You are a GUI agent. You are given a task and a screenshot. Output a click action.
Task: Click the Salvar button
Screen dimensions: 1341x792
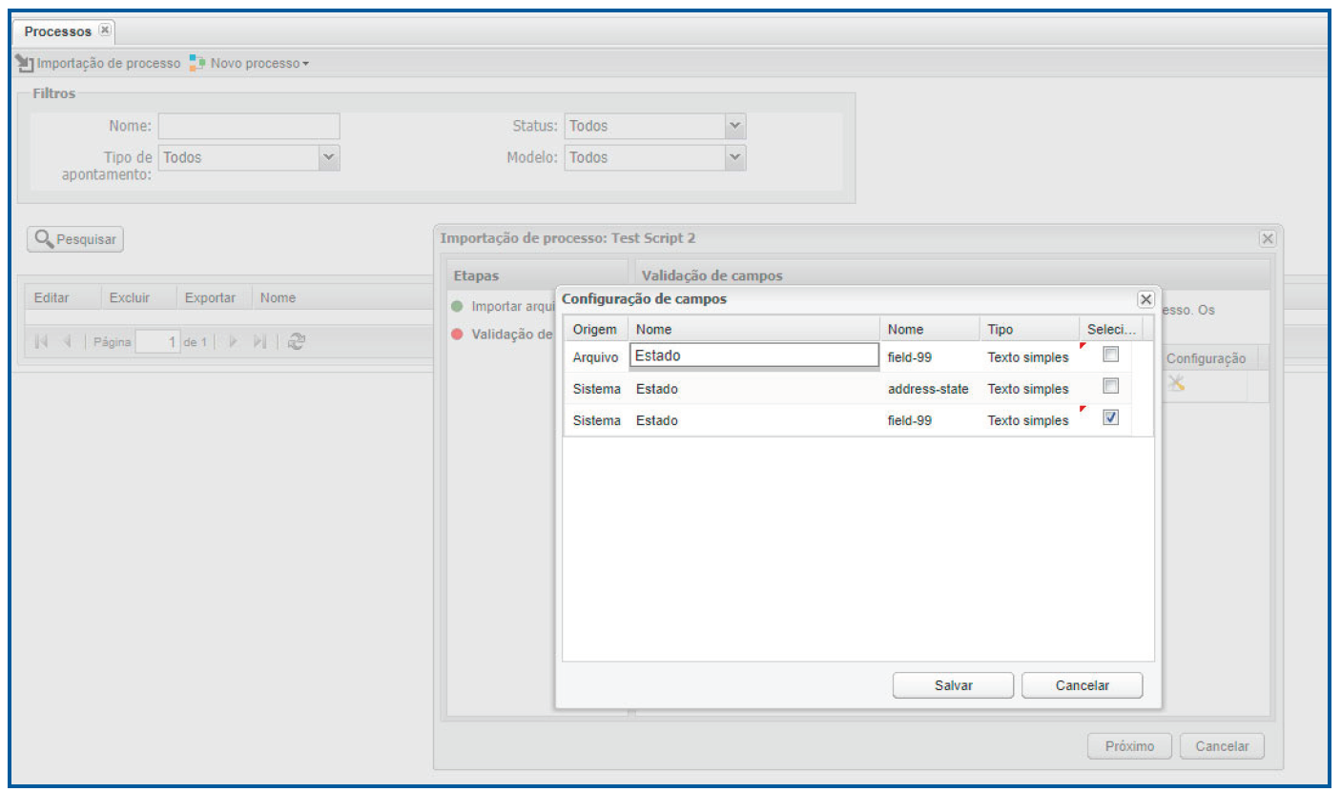click(953, 685)
